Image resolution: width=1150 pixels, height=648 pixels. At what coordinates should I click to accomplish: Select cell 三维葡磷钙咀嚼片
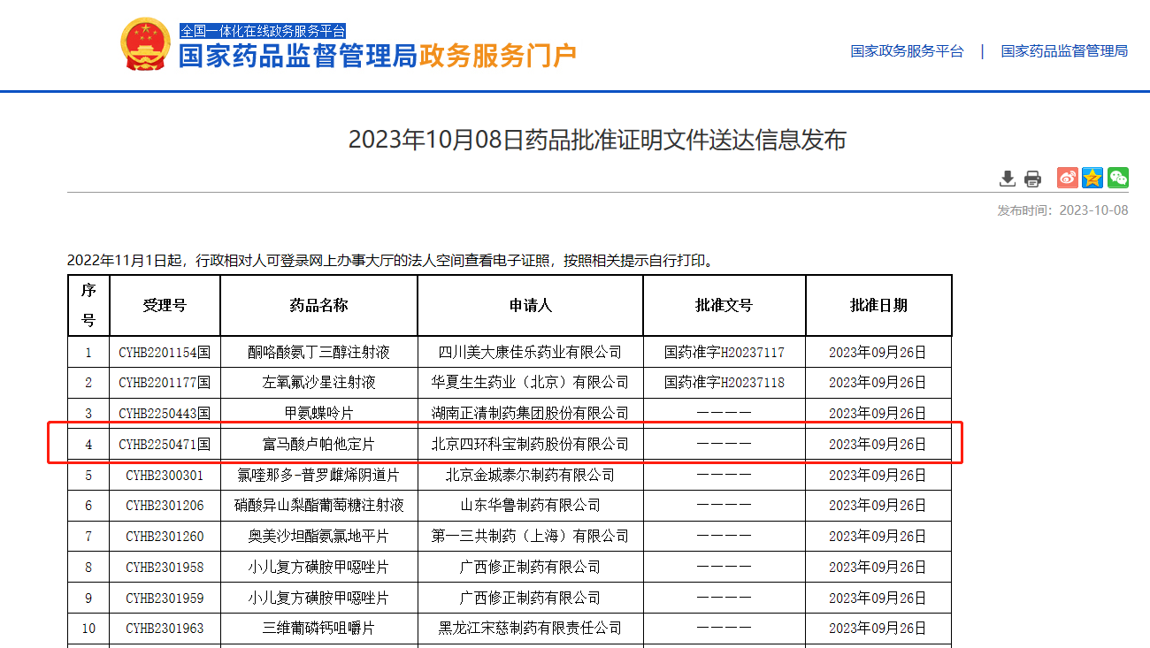click(x=318, y=629)
